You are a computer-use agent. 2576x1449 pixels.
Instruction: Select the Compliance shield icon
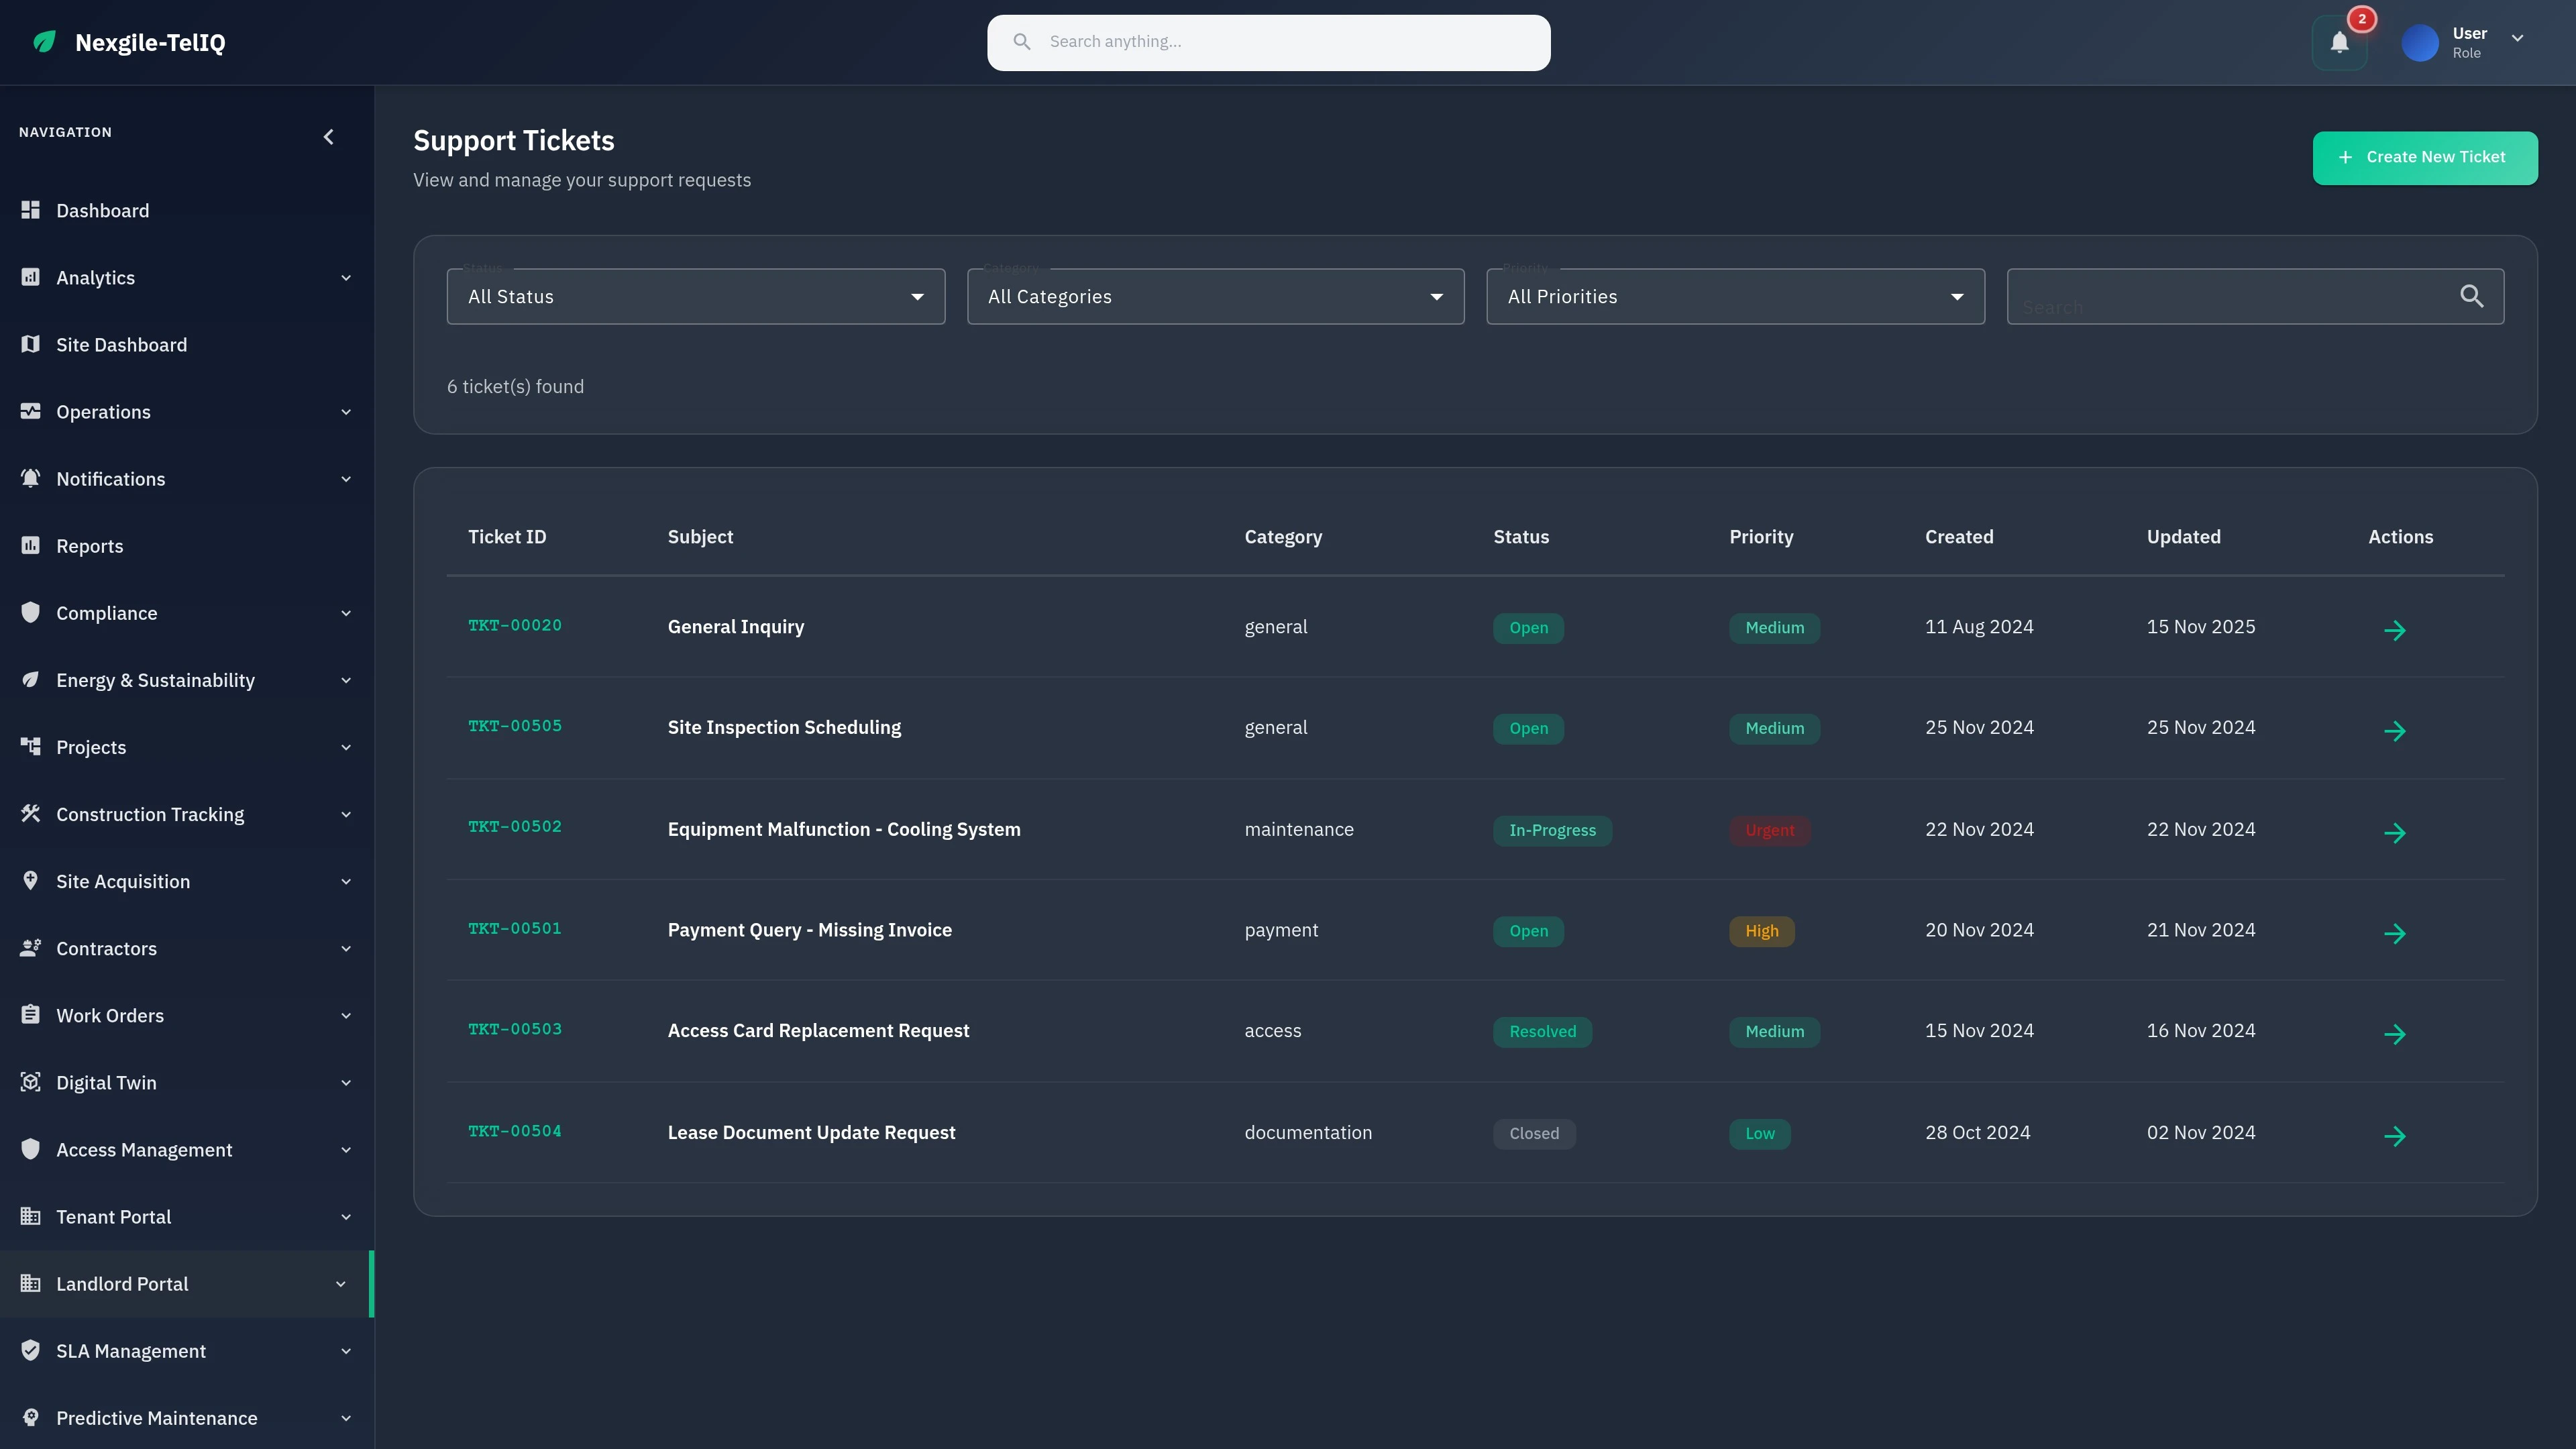point(30,612)
